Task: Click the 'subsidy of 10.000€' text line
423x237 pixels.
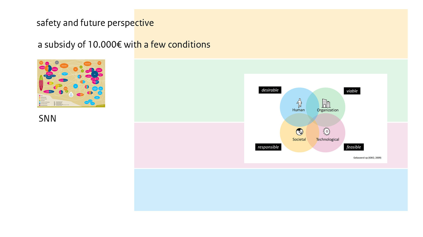Action: (x=124, y=45)
